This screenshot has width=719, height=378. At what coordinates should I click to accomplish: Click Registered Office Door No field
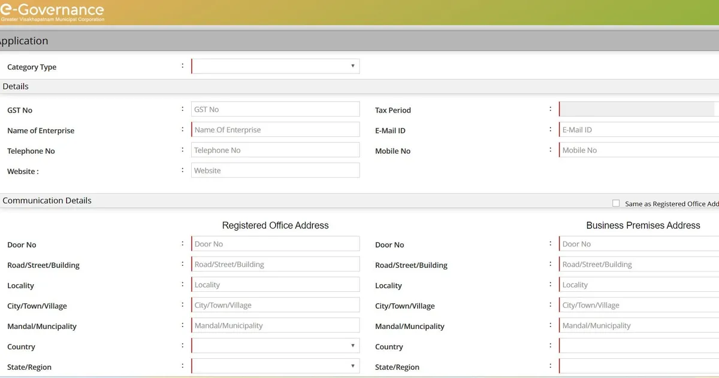pyautogui.click(x=275, y=244)
